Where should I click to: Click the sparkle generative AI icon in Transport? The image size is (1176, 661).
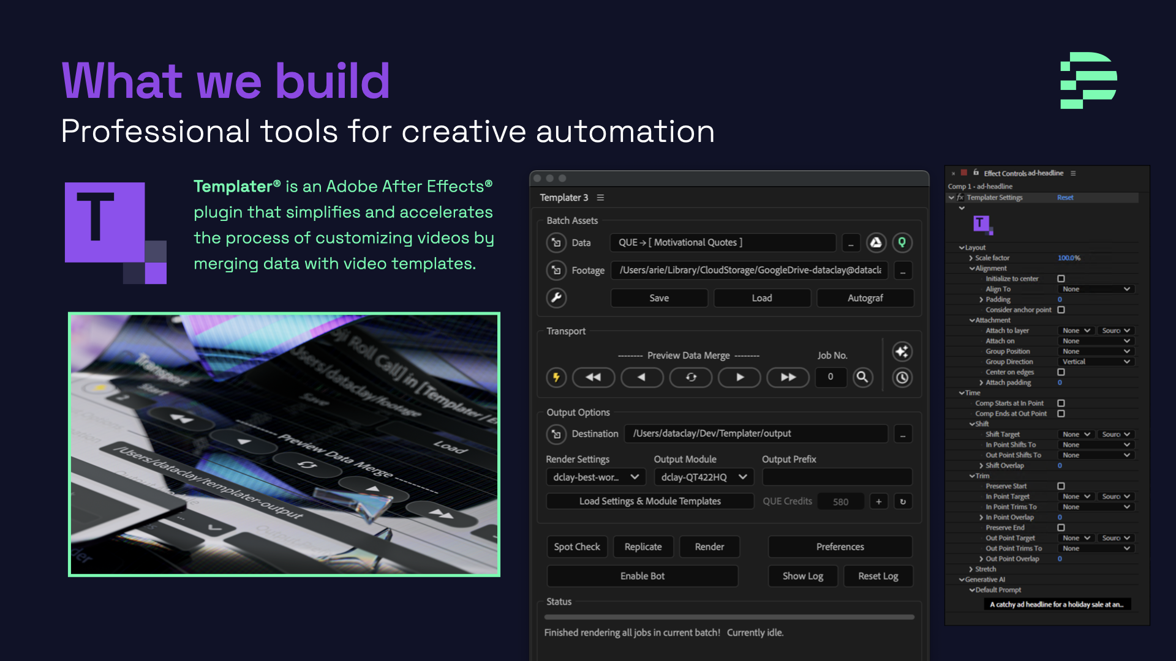(902, 352)
